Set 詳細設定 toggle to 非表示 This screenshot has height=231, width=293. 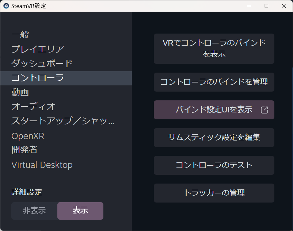pos(34,211)
